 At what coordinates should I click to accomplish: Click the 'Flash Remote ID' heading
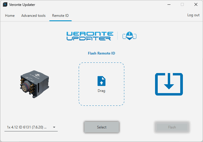[x=101, y=53]
